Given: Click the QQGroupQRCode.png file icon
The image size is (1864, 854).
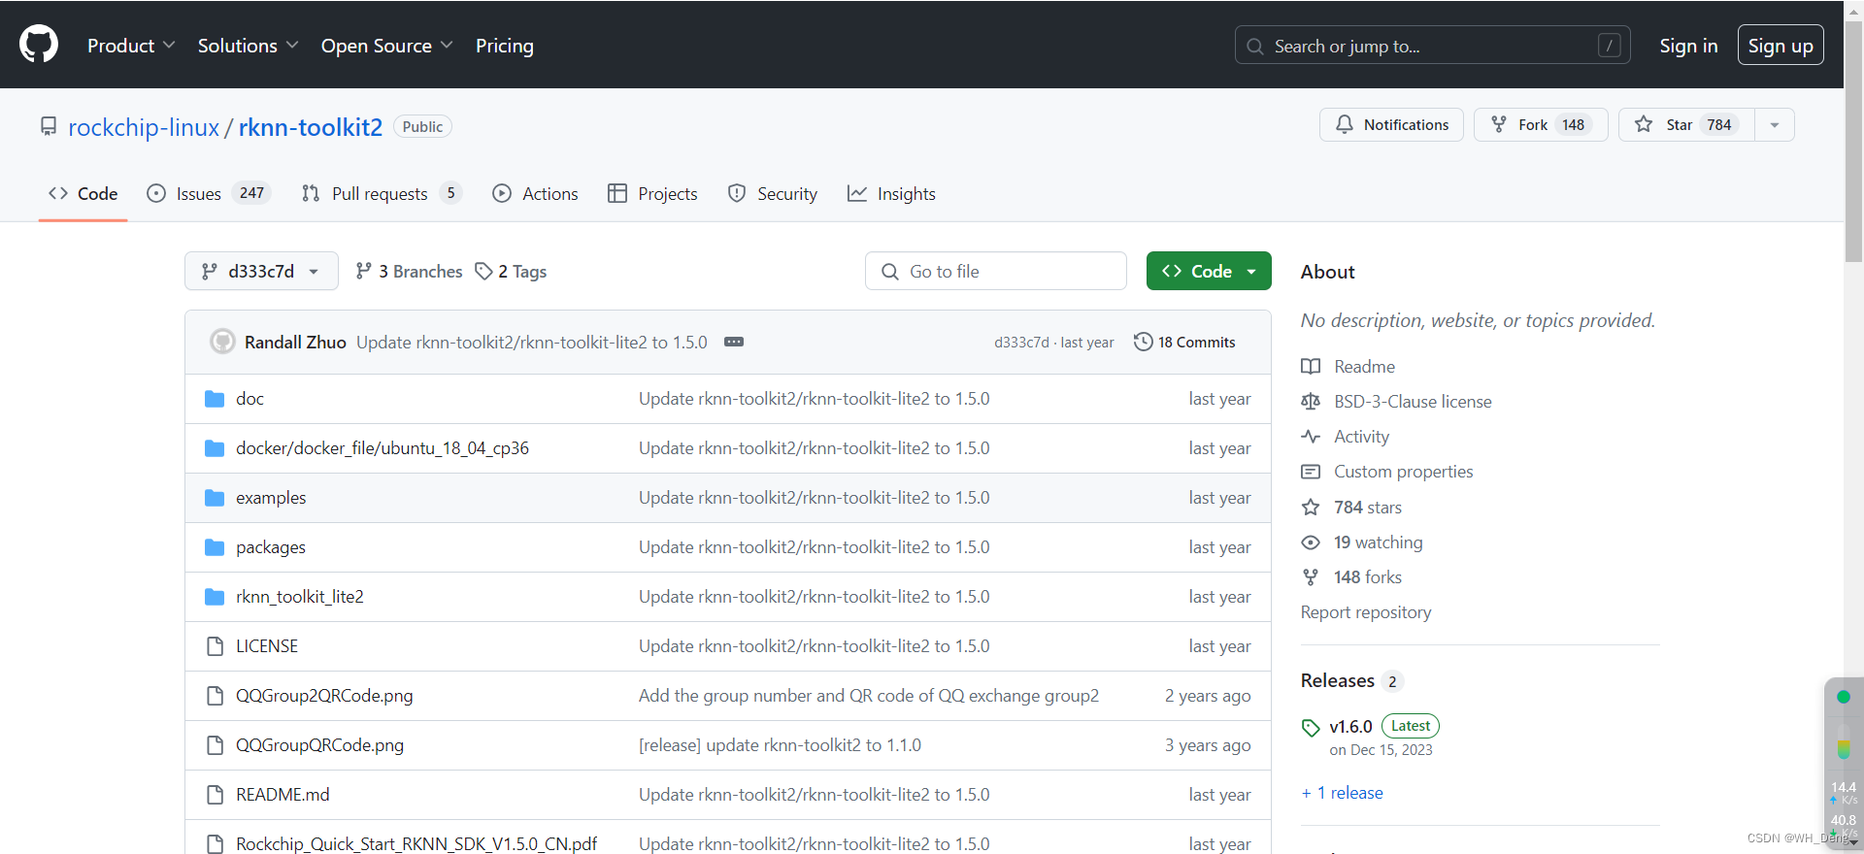Looking at the screenshot, I should coord(216,745).
